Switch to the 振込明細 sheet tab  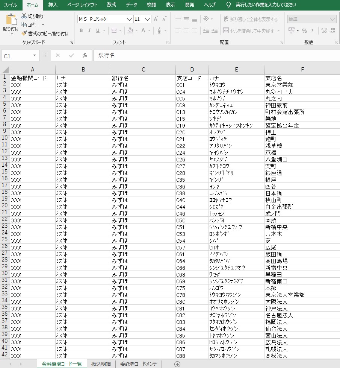[101, 364]
